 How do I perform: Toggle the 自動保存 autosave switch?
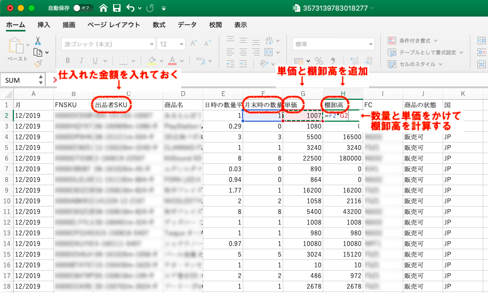pyautogui.click(x=83, y=9)
